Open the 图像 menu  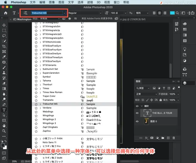point(52,2)
